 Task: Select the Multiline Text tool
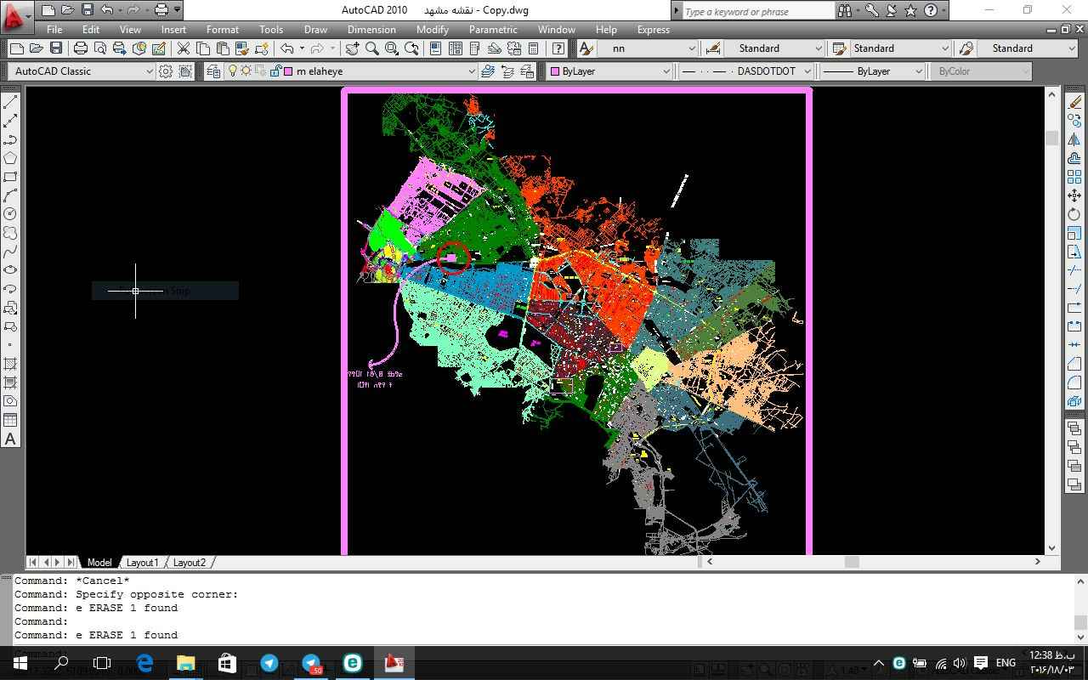10,439
